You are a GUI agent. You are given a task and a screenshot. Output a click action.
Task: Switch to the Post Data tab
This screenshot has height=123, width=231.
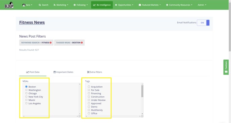[33, 72]
